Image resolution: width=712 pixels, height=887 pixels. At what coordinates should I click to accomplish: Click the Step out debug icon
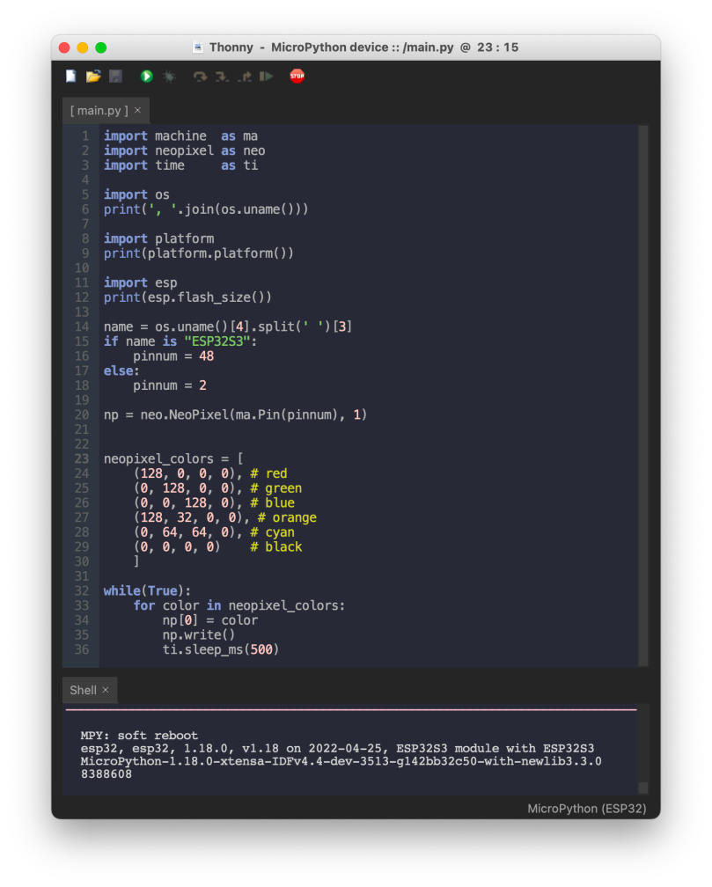click(245, 77)
